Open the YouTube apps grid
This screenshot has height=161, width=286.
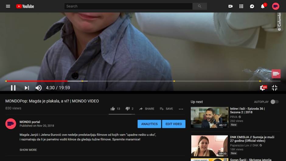click(x=241, y=6)
